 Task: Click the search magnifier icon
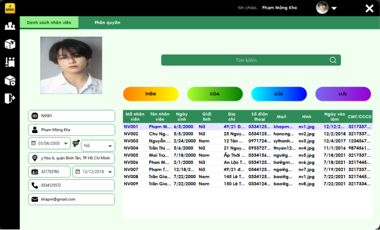coord(333,60)
